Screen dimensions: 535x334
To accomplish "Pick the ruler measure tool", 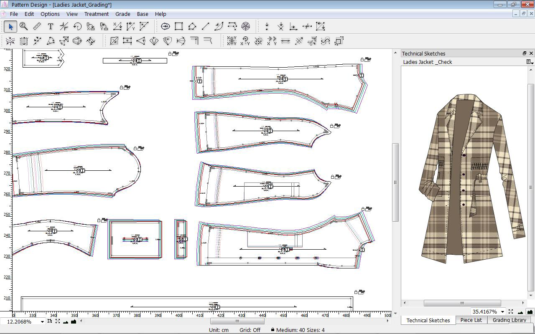I will (x=37, y=27).
